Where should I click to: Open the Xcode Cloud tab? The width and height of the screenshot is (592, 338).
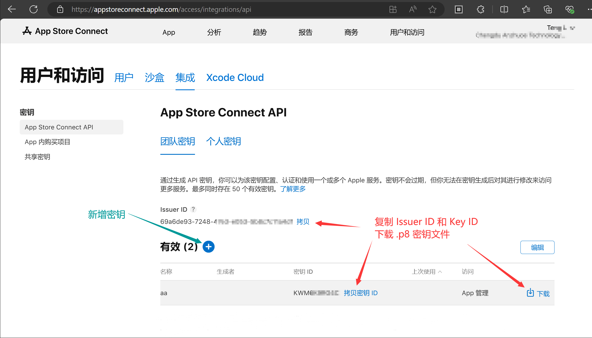pos(235,78)
